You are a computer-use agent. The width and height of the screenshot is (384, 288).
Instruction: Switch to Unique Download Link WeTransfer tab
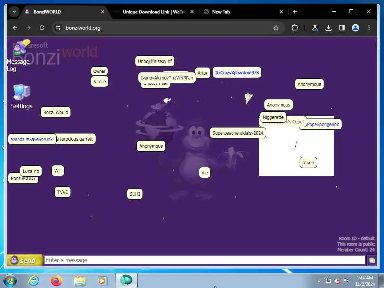(x=154, y=12)
